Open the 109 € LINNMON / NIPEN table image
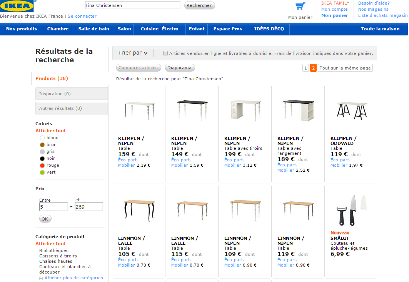 (245, 211)
